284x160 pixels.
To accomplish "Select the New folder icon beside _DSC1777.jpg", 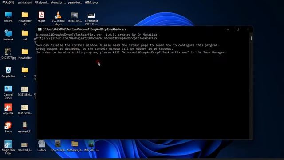I will (x=25, y=54).
